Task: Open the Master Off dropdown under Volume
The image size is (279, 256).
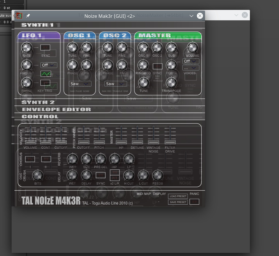Action: point(191,61)
